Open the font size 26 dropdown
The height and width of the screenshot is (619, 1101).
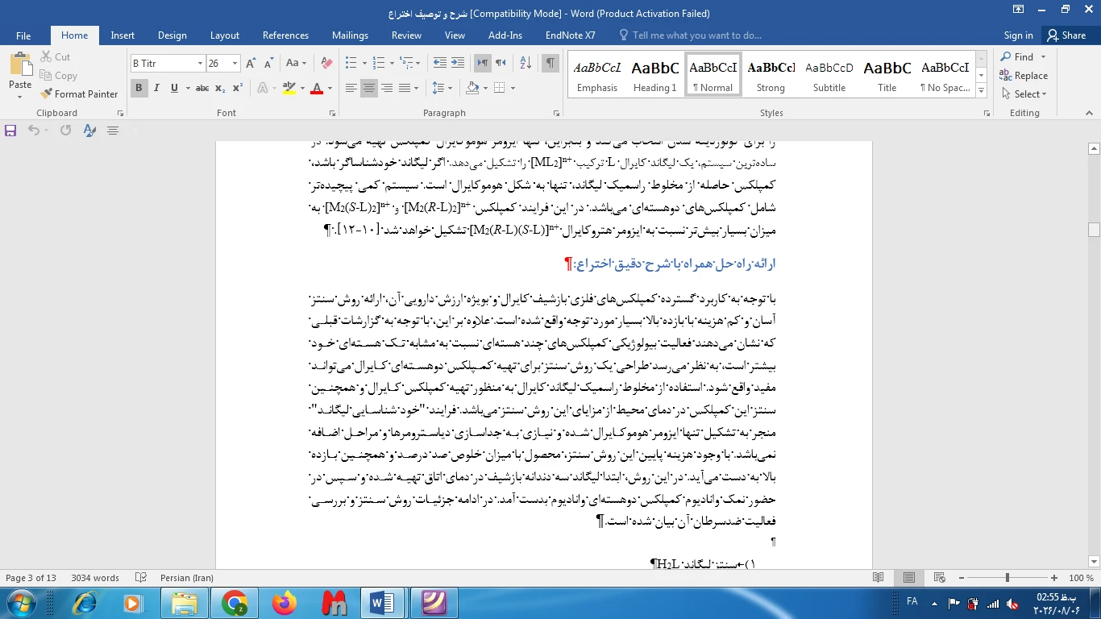click(235, 63)
